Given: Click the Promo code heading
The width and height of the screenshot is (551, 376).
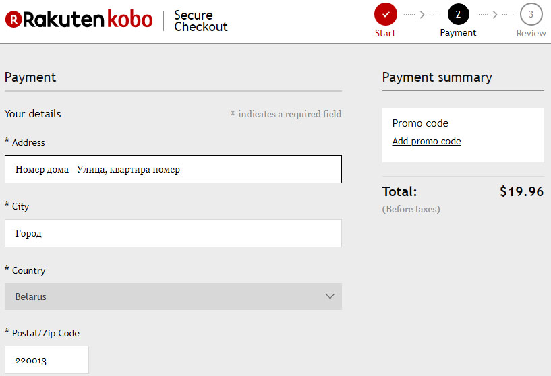Looking at the screenshot, I should click(x=420, y=123).
